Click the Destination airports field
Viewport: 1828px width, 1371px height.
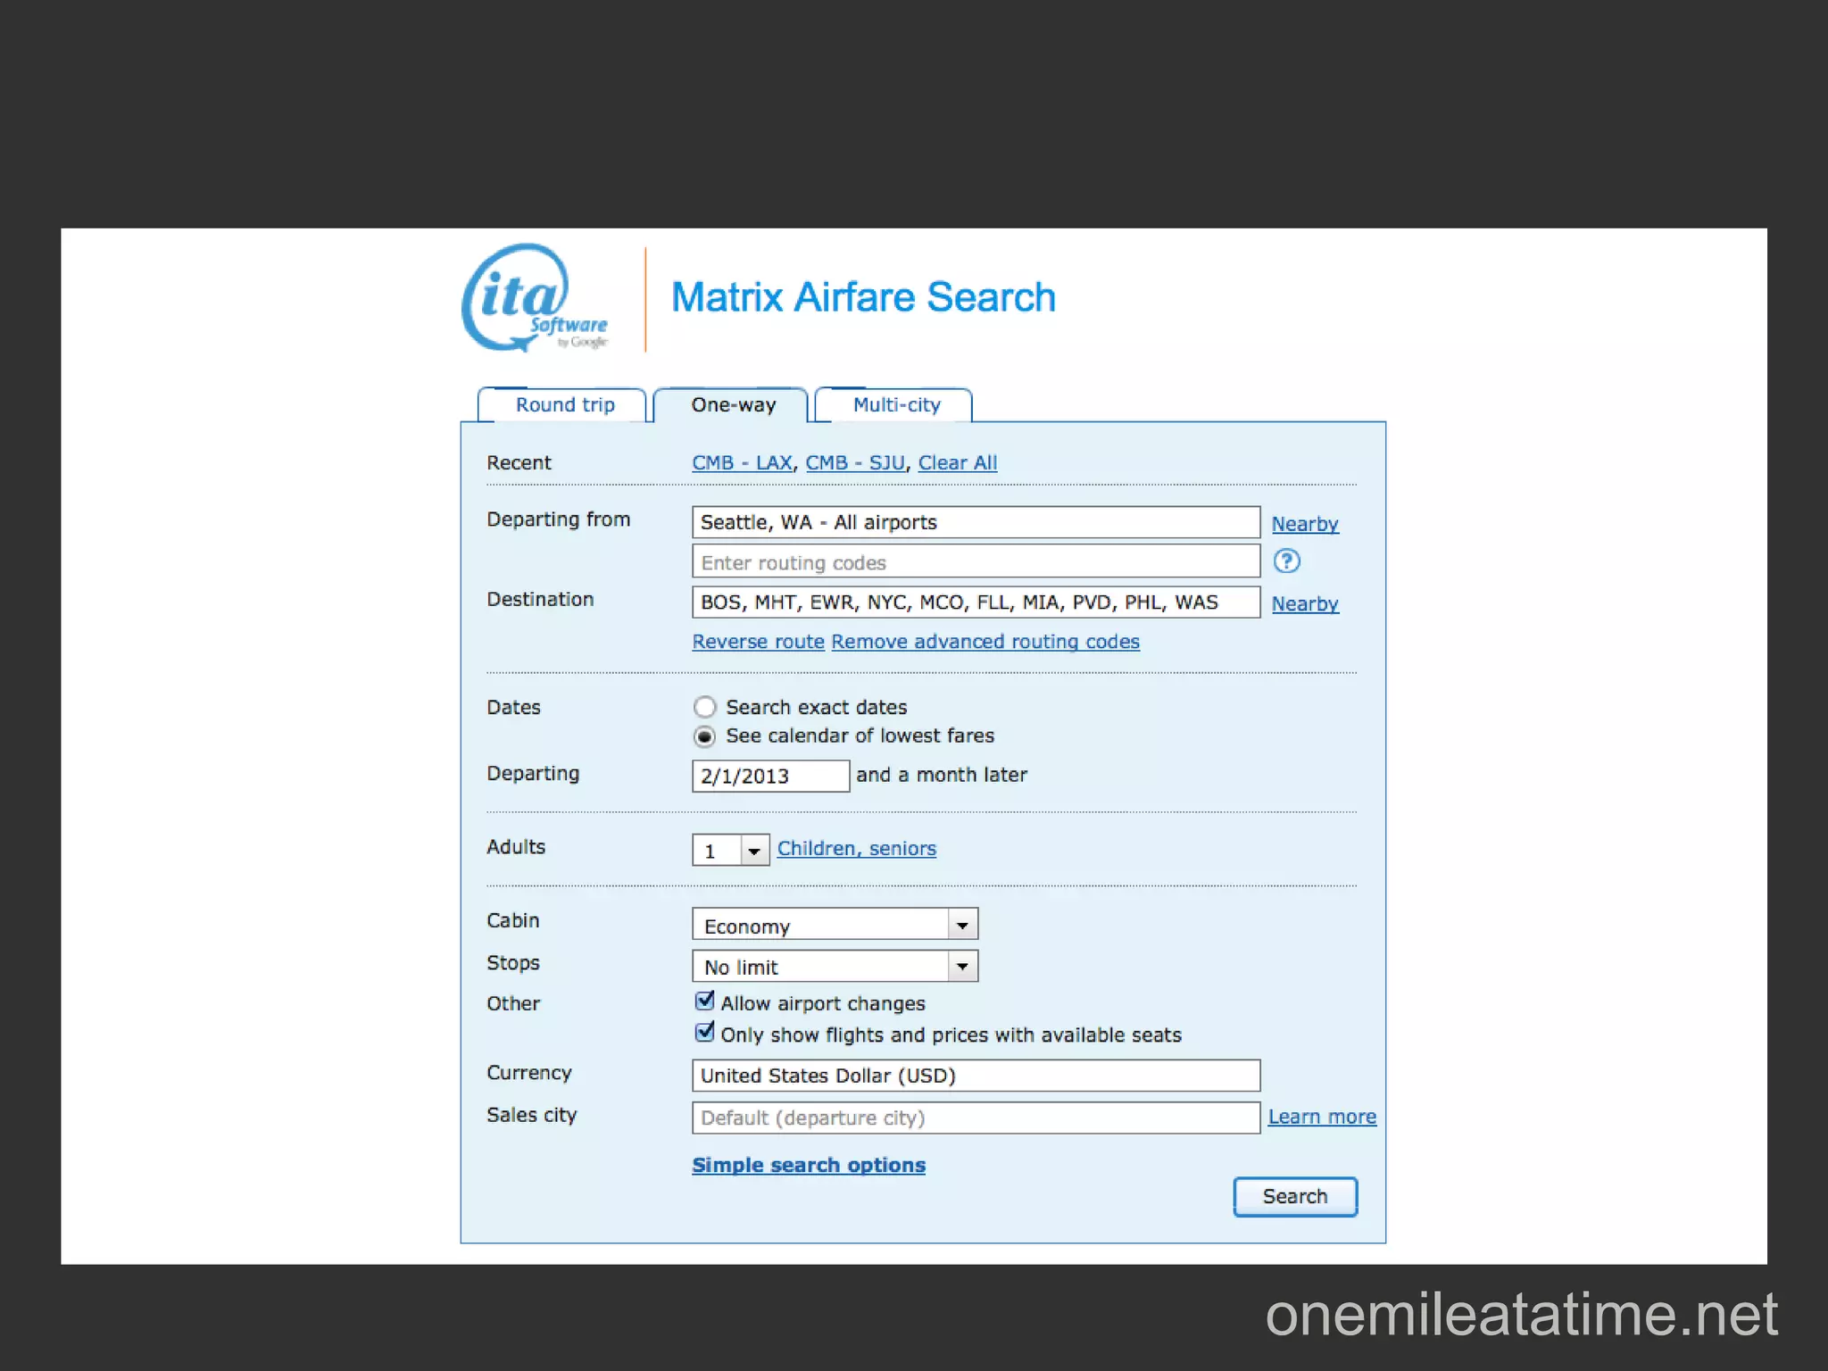(x=976, y=602)
